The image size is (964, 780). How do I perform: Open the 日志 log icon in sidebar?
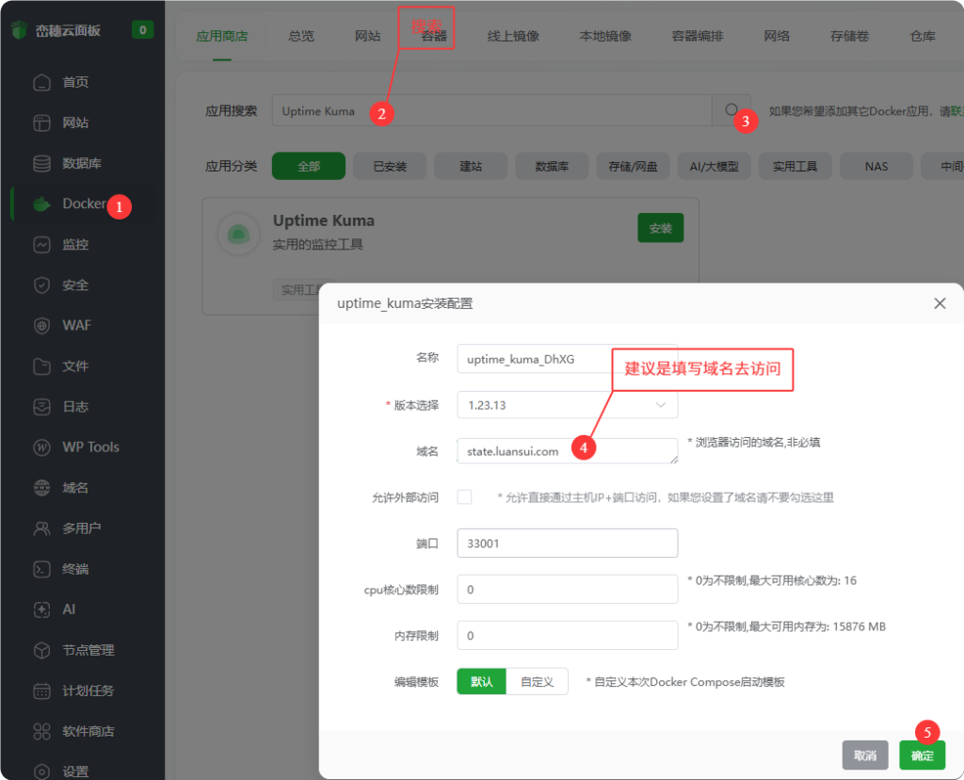click(x=41, y=407)
